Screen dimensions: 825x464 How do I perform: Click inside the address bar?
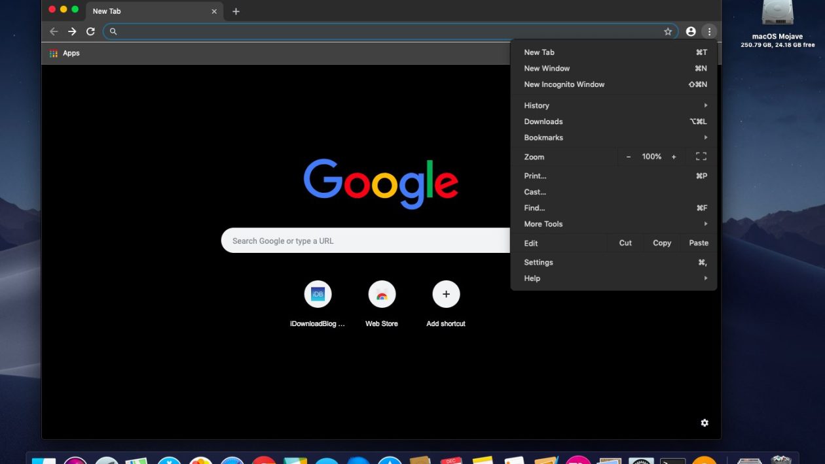391,31
